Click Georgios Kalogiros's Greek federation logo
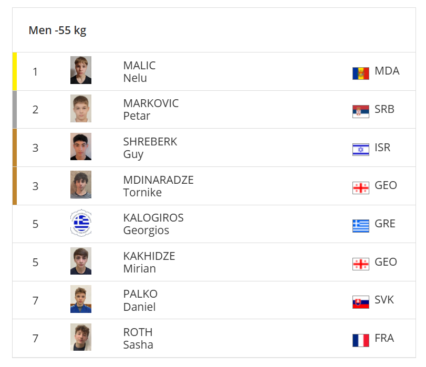426x367 pixels. [81, 223]
